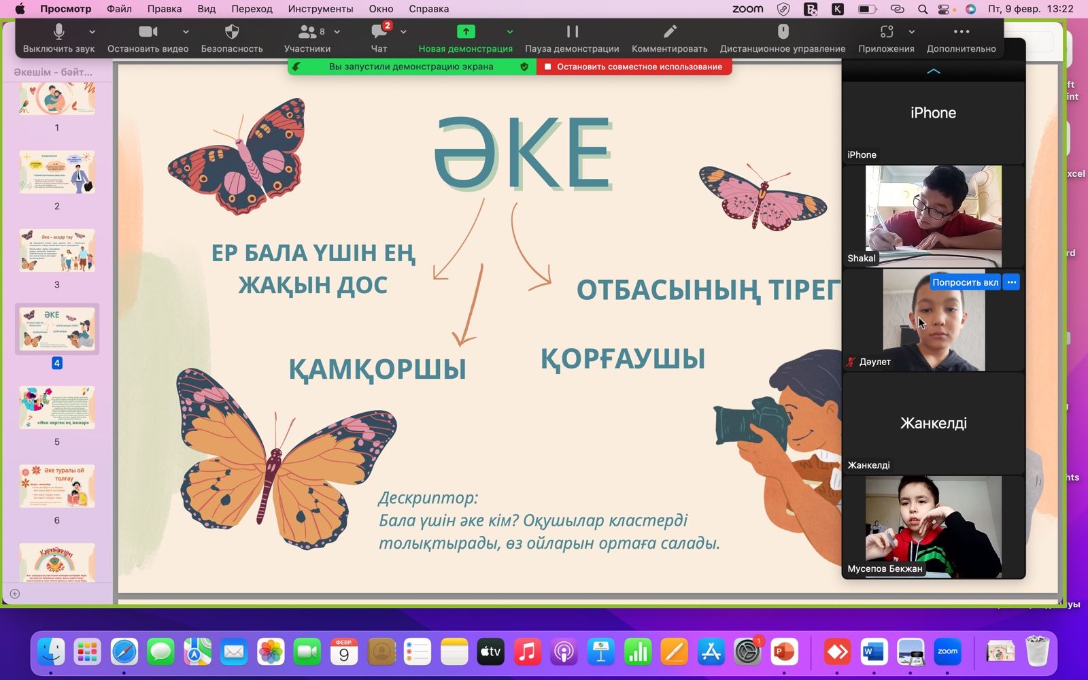Image resolution: width=1088 pixels, height=680 pixels.
Task: Select slide 5 thumbnail in sidebar
Action: tap(57, 407)
